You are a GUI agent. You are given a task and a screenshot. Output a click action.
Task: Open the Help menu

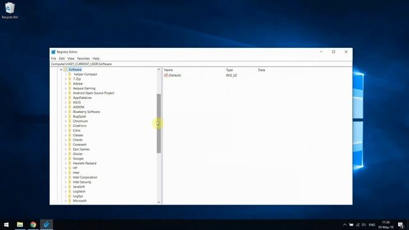96,58
